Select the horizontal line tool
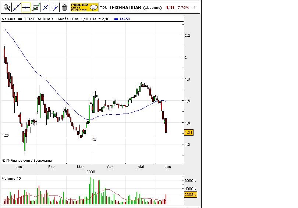The image size is (298, 208). click(x=26, y=8)
